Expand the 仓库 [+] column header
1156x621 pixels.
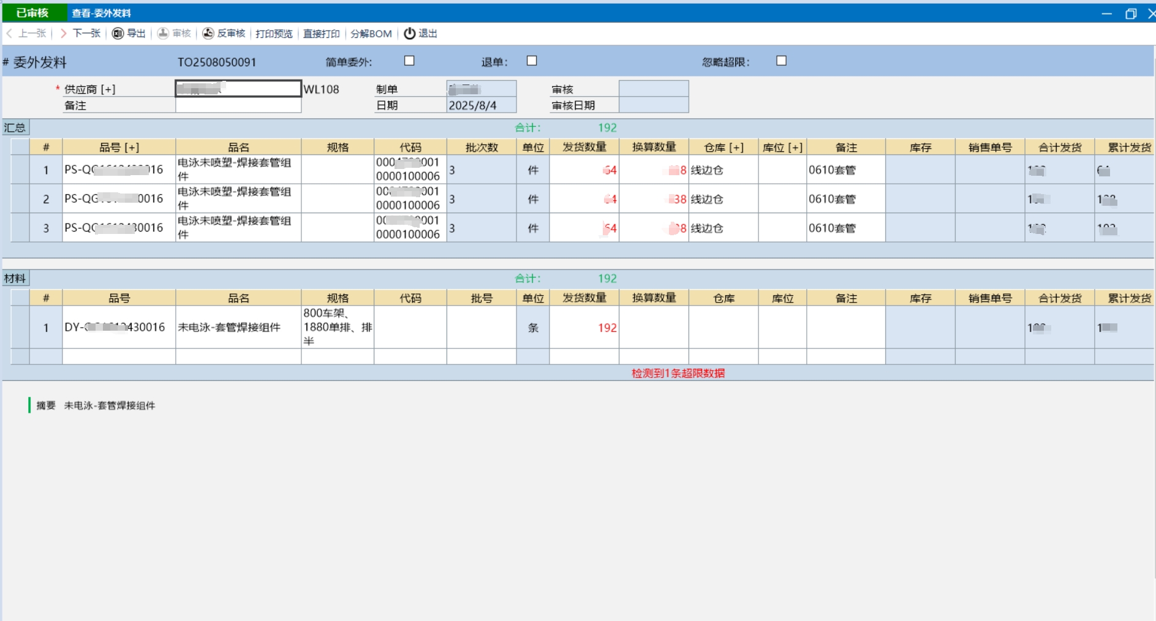pyautogui.click(x=723, y=147)
